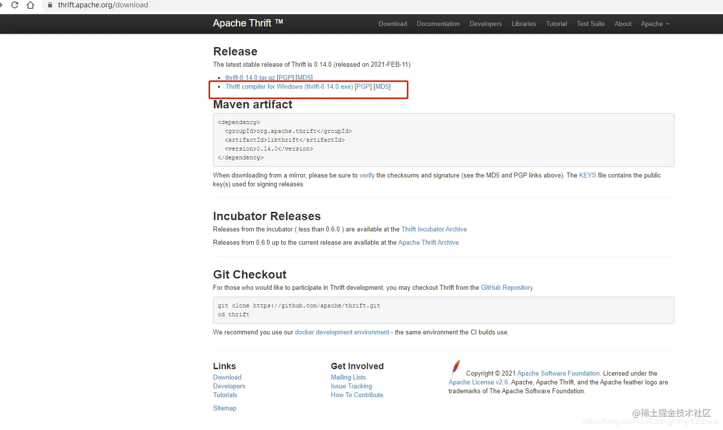Open the GitHub Repository link
The width and height of the screenshot is (723, 430).
(x=507, y=288)
